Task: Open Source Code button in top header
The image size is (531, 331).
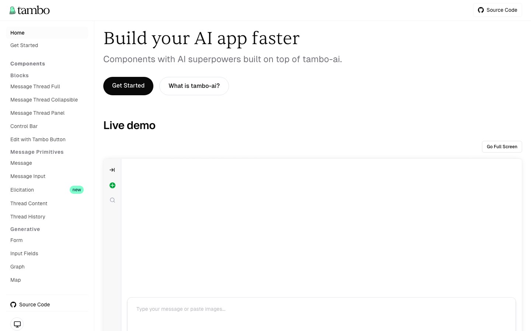Action: point(497,10)
